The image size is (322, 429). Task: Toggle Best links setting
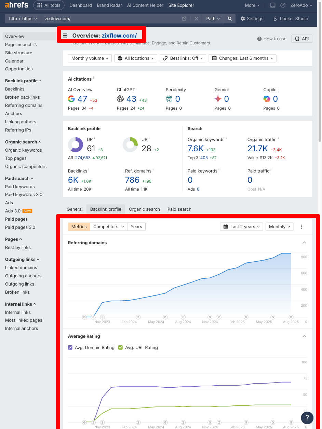pyautogui.click(x=183, y=58)
